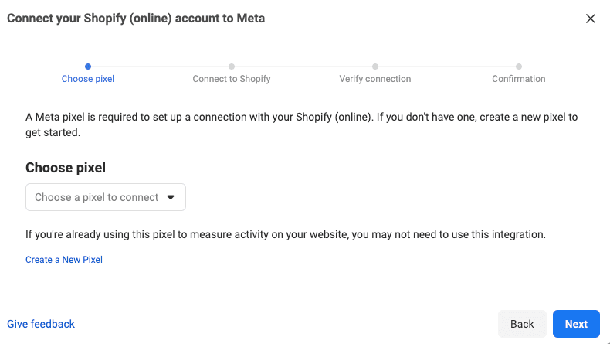Click the Confirmation step dot

[519, 66]
